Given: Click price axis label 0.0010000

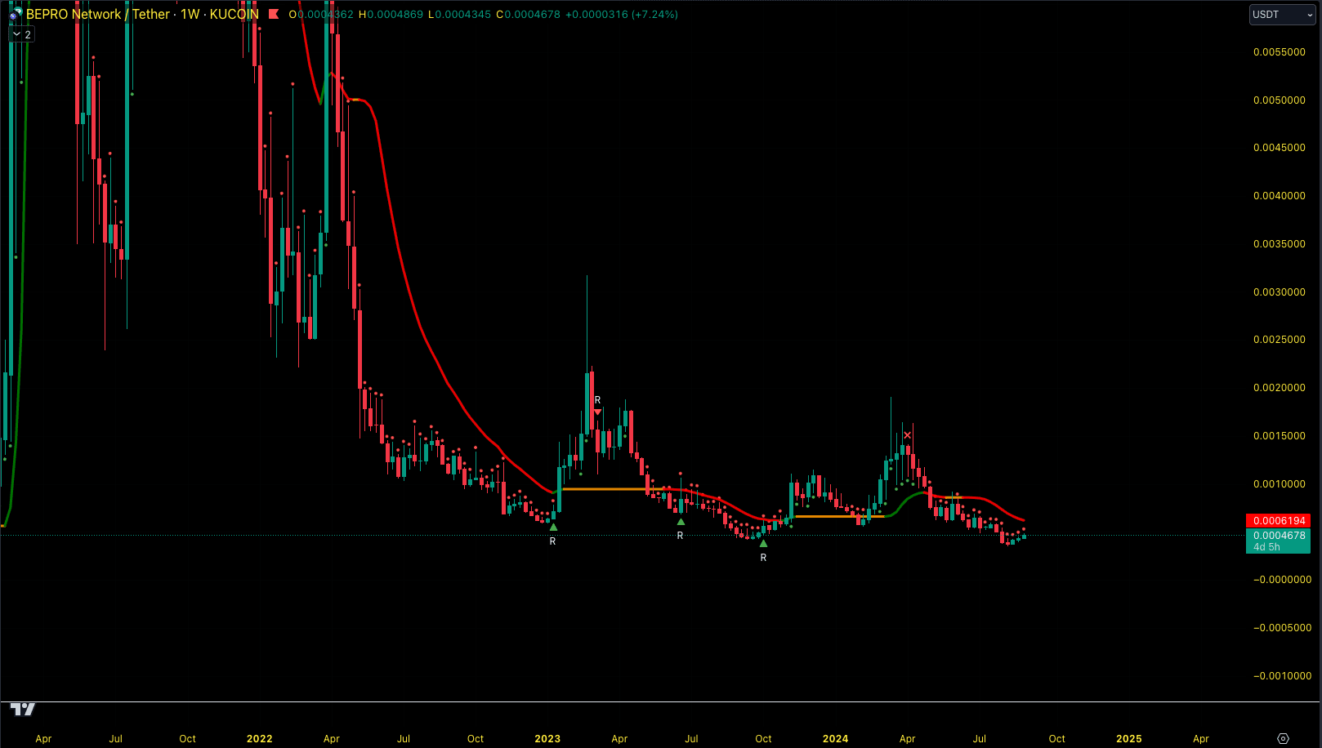Looking at the screenshot, I should click(x=1280, y=483).
